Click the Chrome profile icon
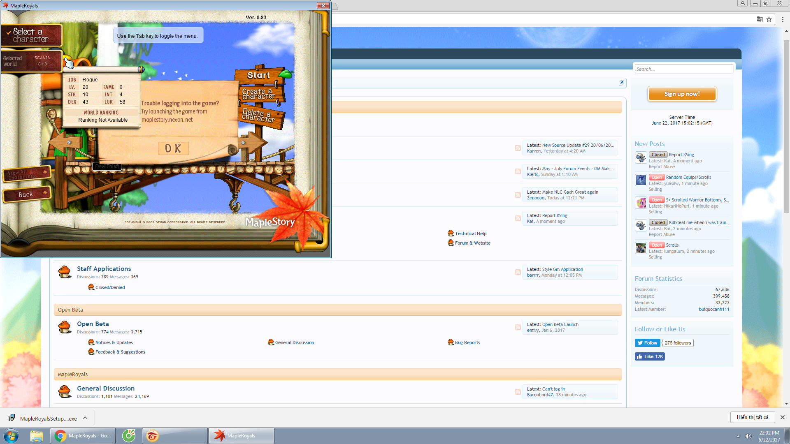 point(742,4)
